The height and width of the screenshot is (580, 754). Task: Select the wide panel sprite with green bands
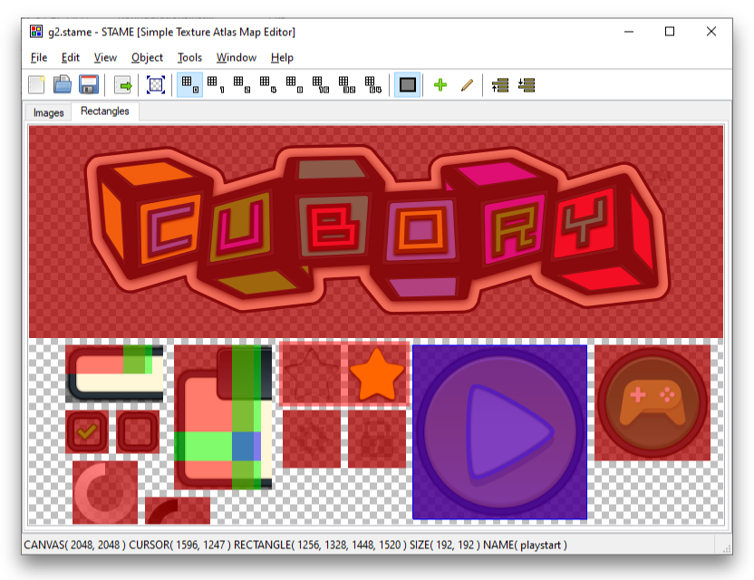click(x=114, y=373)
